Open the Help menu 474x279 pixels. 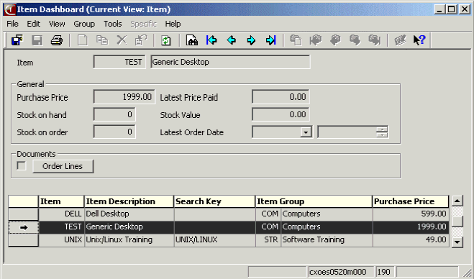pos(173,24)
